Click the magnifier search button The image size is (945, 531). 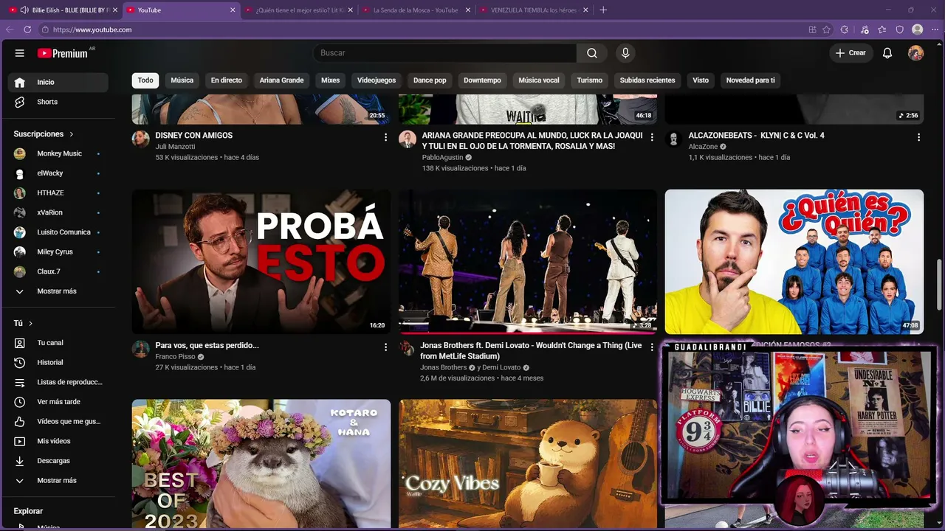(x=592, y=53)
